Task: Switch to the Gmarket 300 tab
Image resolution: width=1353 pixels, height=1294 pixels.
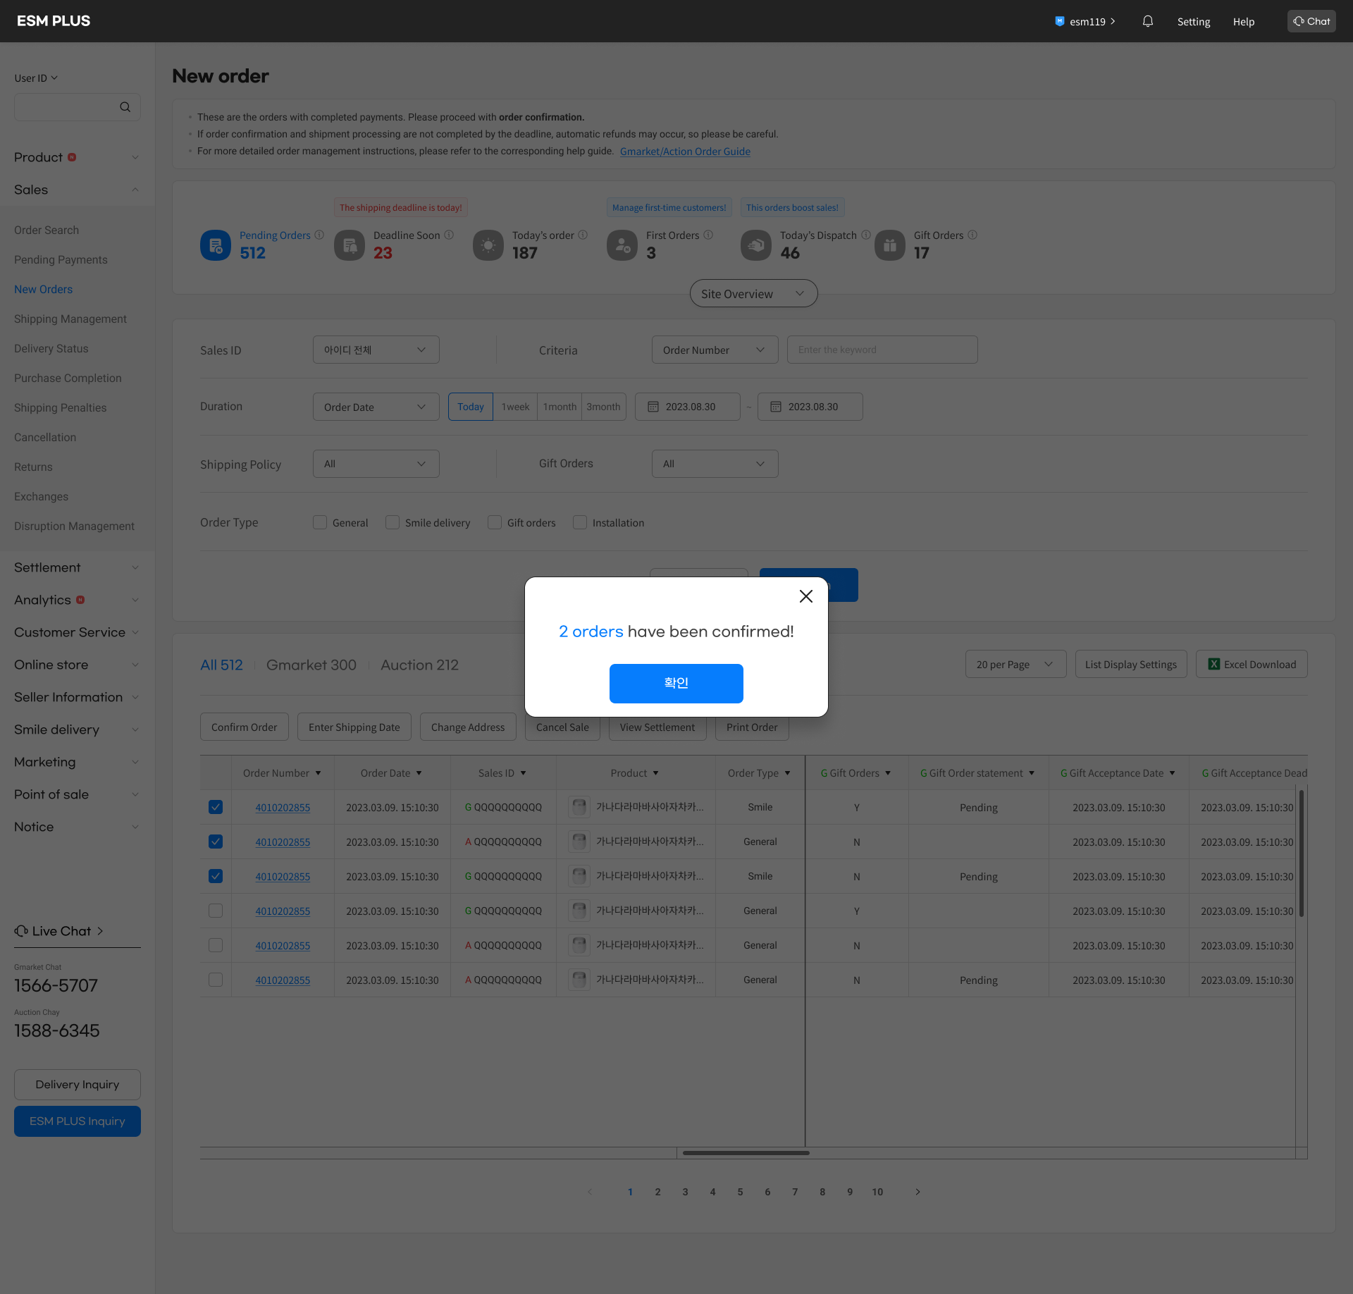Action: 311,665
